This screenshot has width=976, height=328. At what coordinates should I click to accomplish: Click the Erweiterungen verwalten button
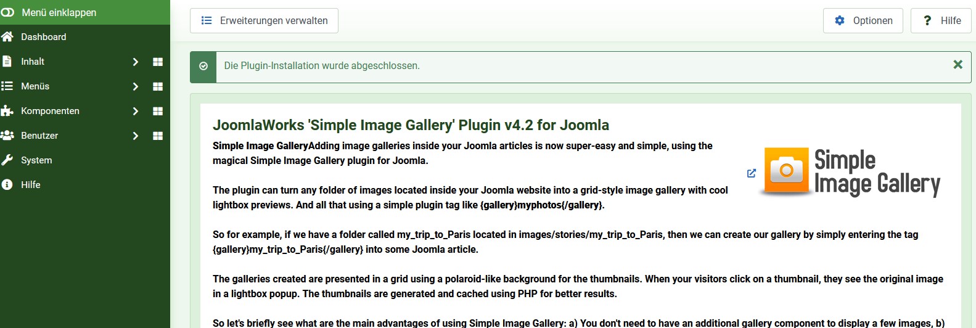click(264, 20)
